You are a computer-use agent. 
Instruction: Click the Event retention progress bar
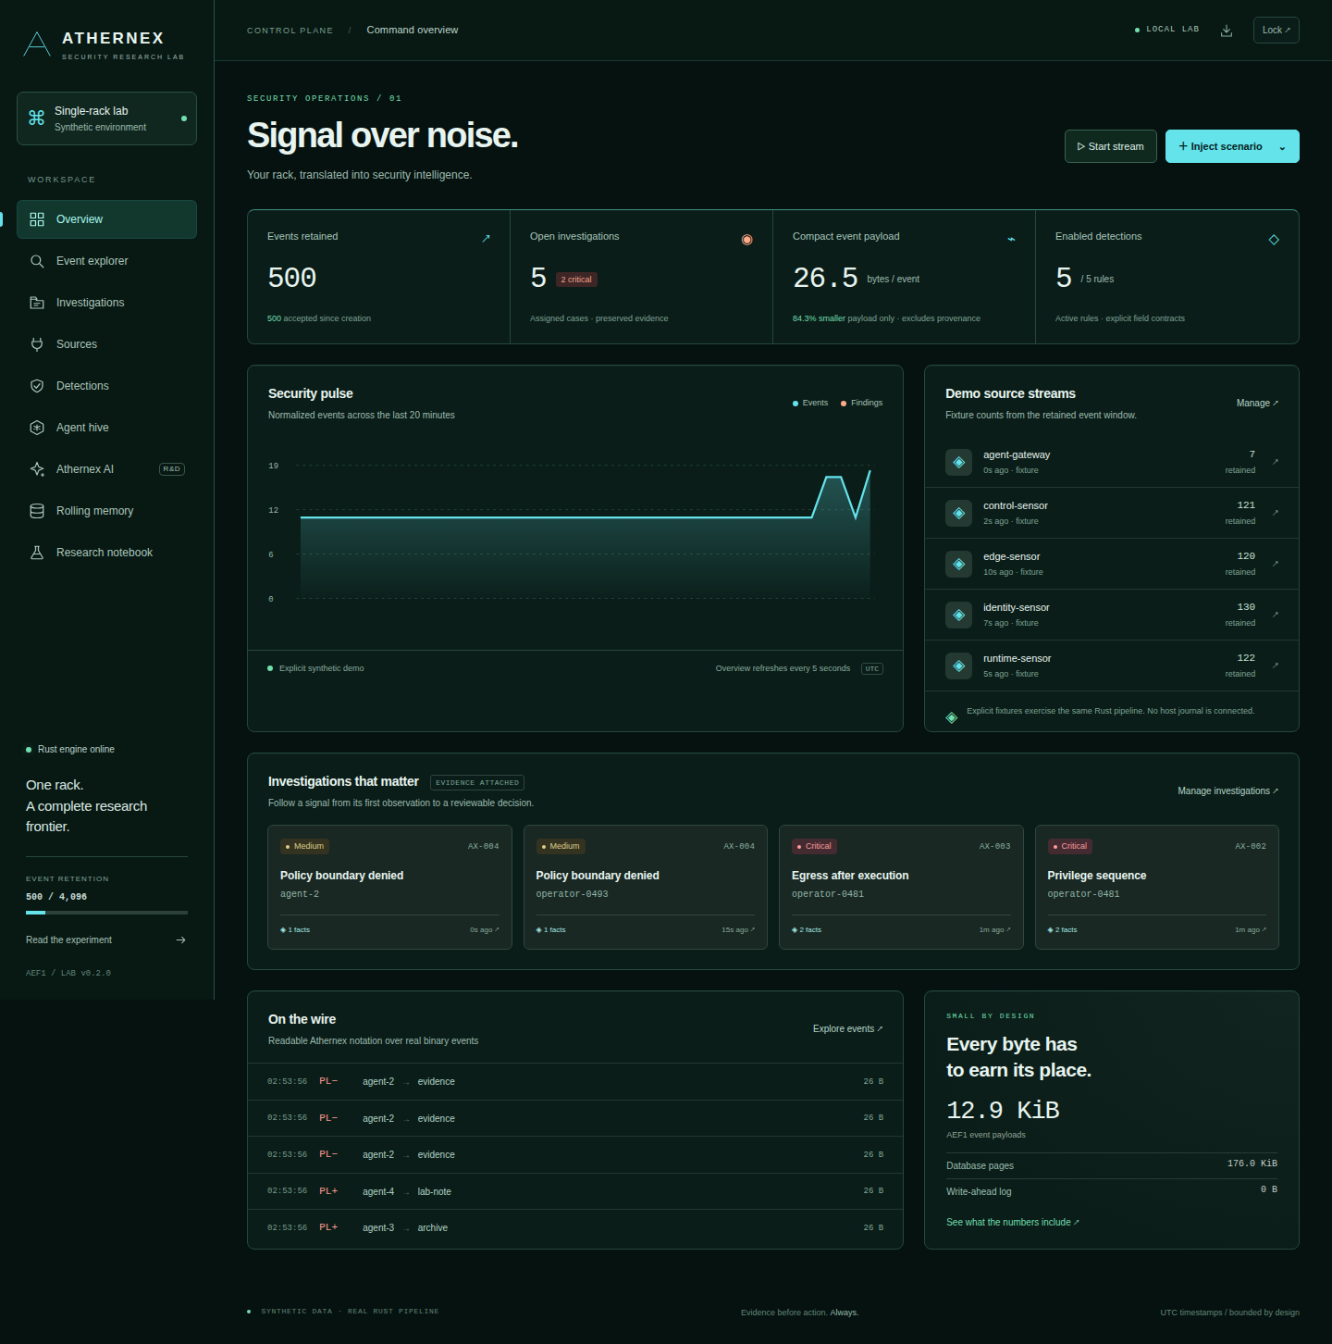point(106,913)
